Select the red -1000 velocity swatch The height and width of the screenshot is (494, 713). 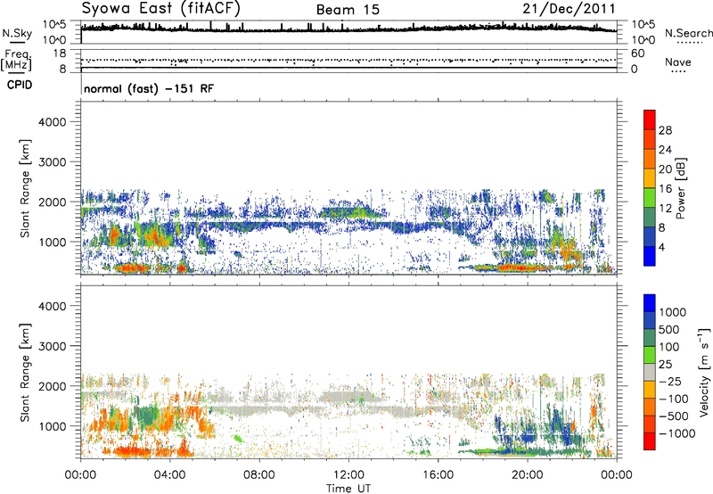pyautogui.click(x=650, y=441)
